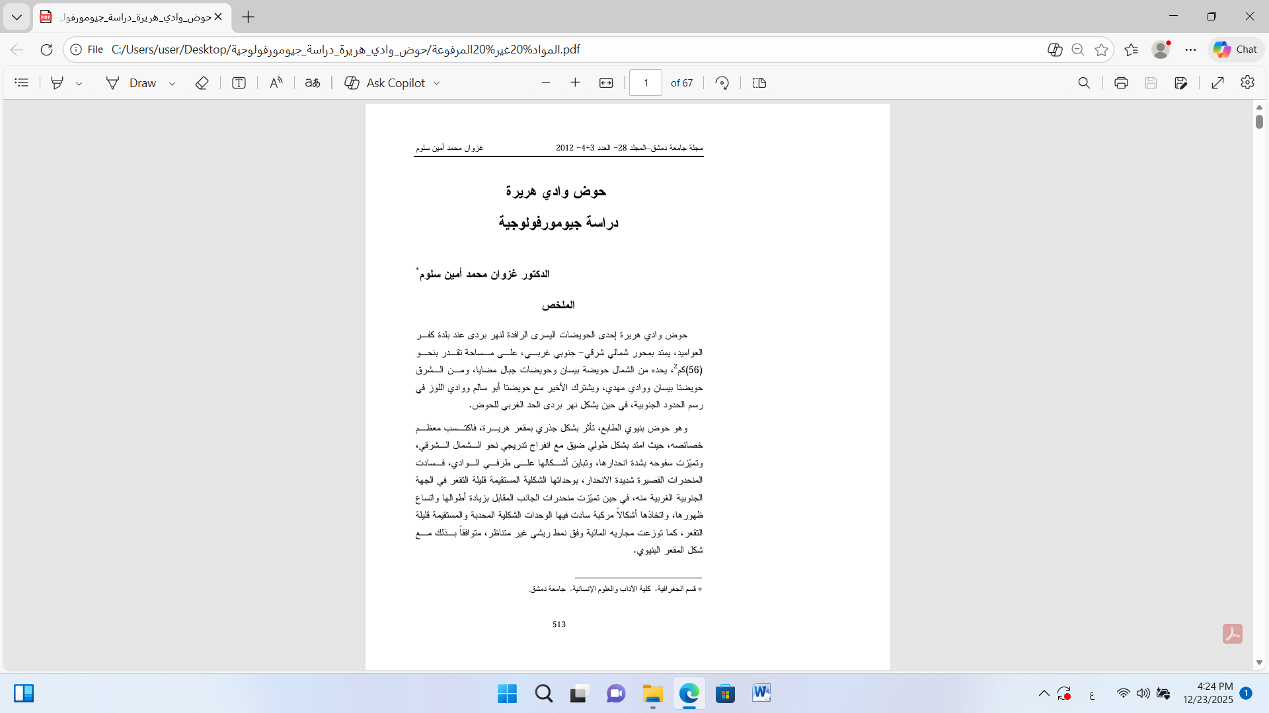Image resolution: width=1269 pixels, height=713 pixels.
Task: Open PDF settings gear
Action: (x=1247, y=83)
